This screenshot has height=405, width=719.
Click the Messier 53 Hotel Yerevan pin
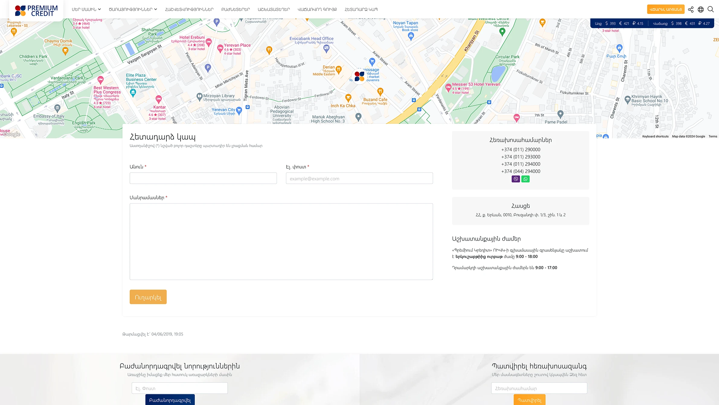tap(448, 88)
